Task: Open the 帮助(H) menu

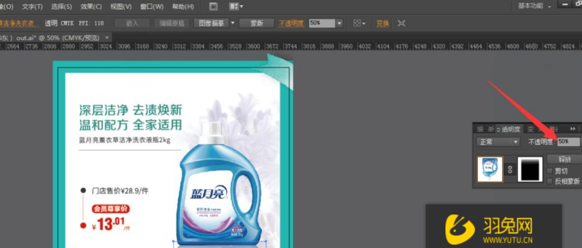Action: (182, 7)
